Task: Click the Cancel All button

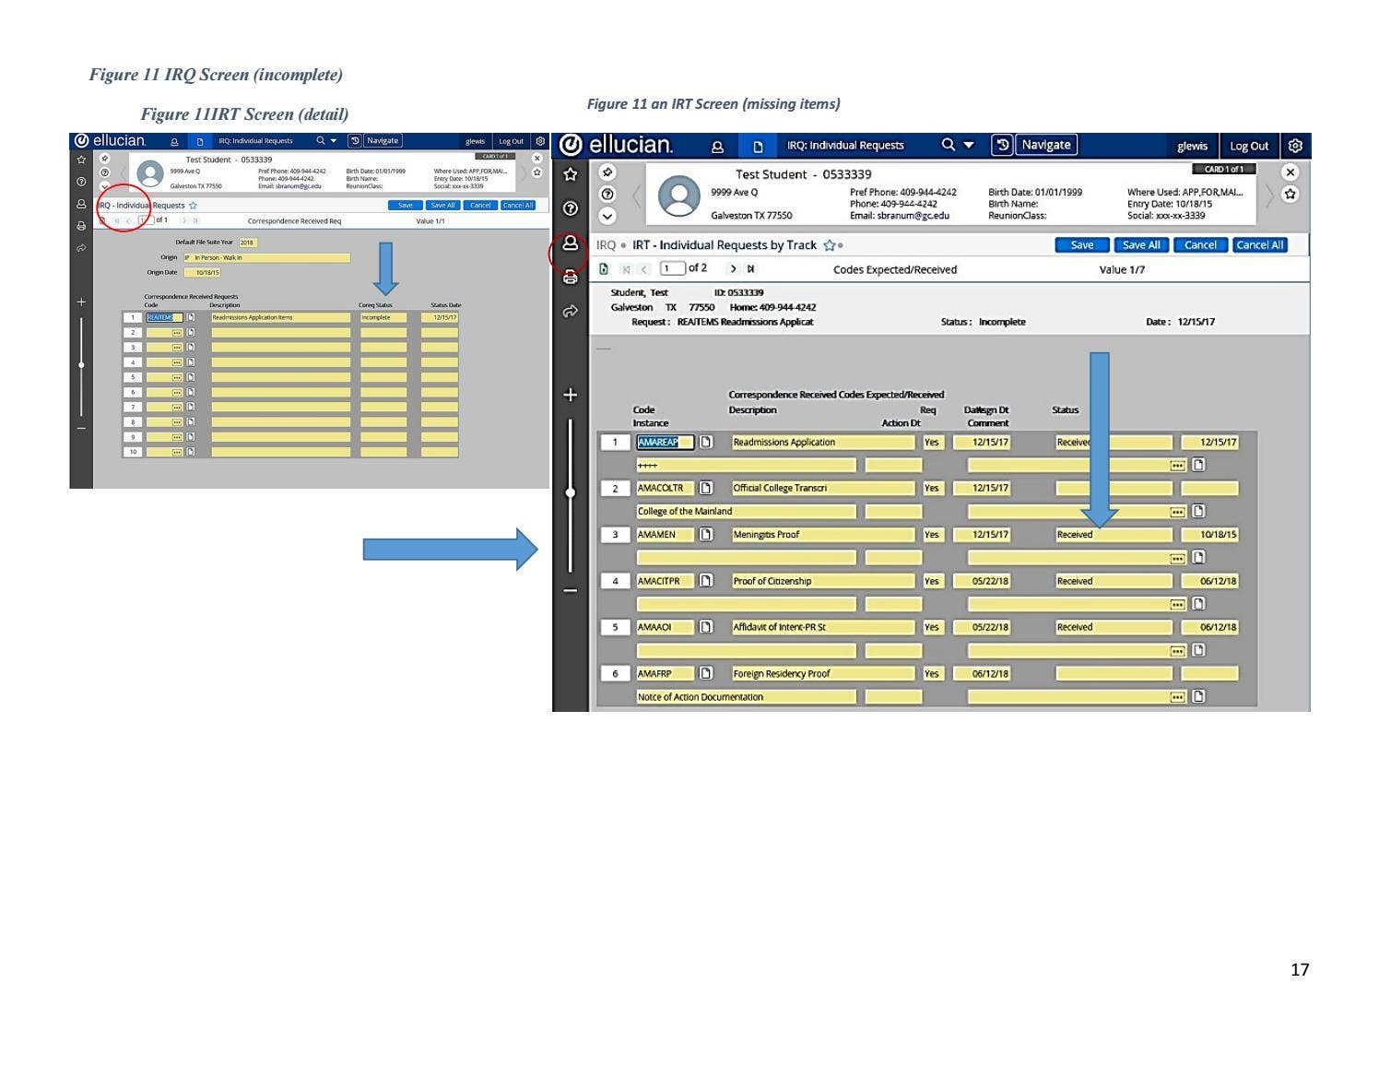Action: coord(1259,245)
